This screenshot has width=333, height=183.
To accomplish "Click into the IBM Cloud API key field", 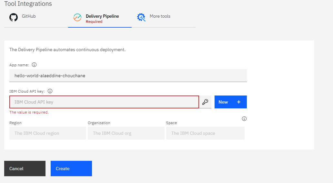I will pos(104,102).
